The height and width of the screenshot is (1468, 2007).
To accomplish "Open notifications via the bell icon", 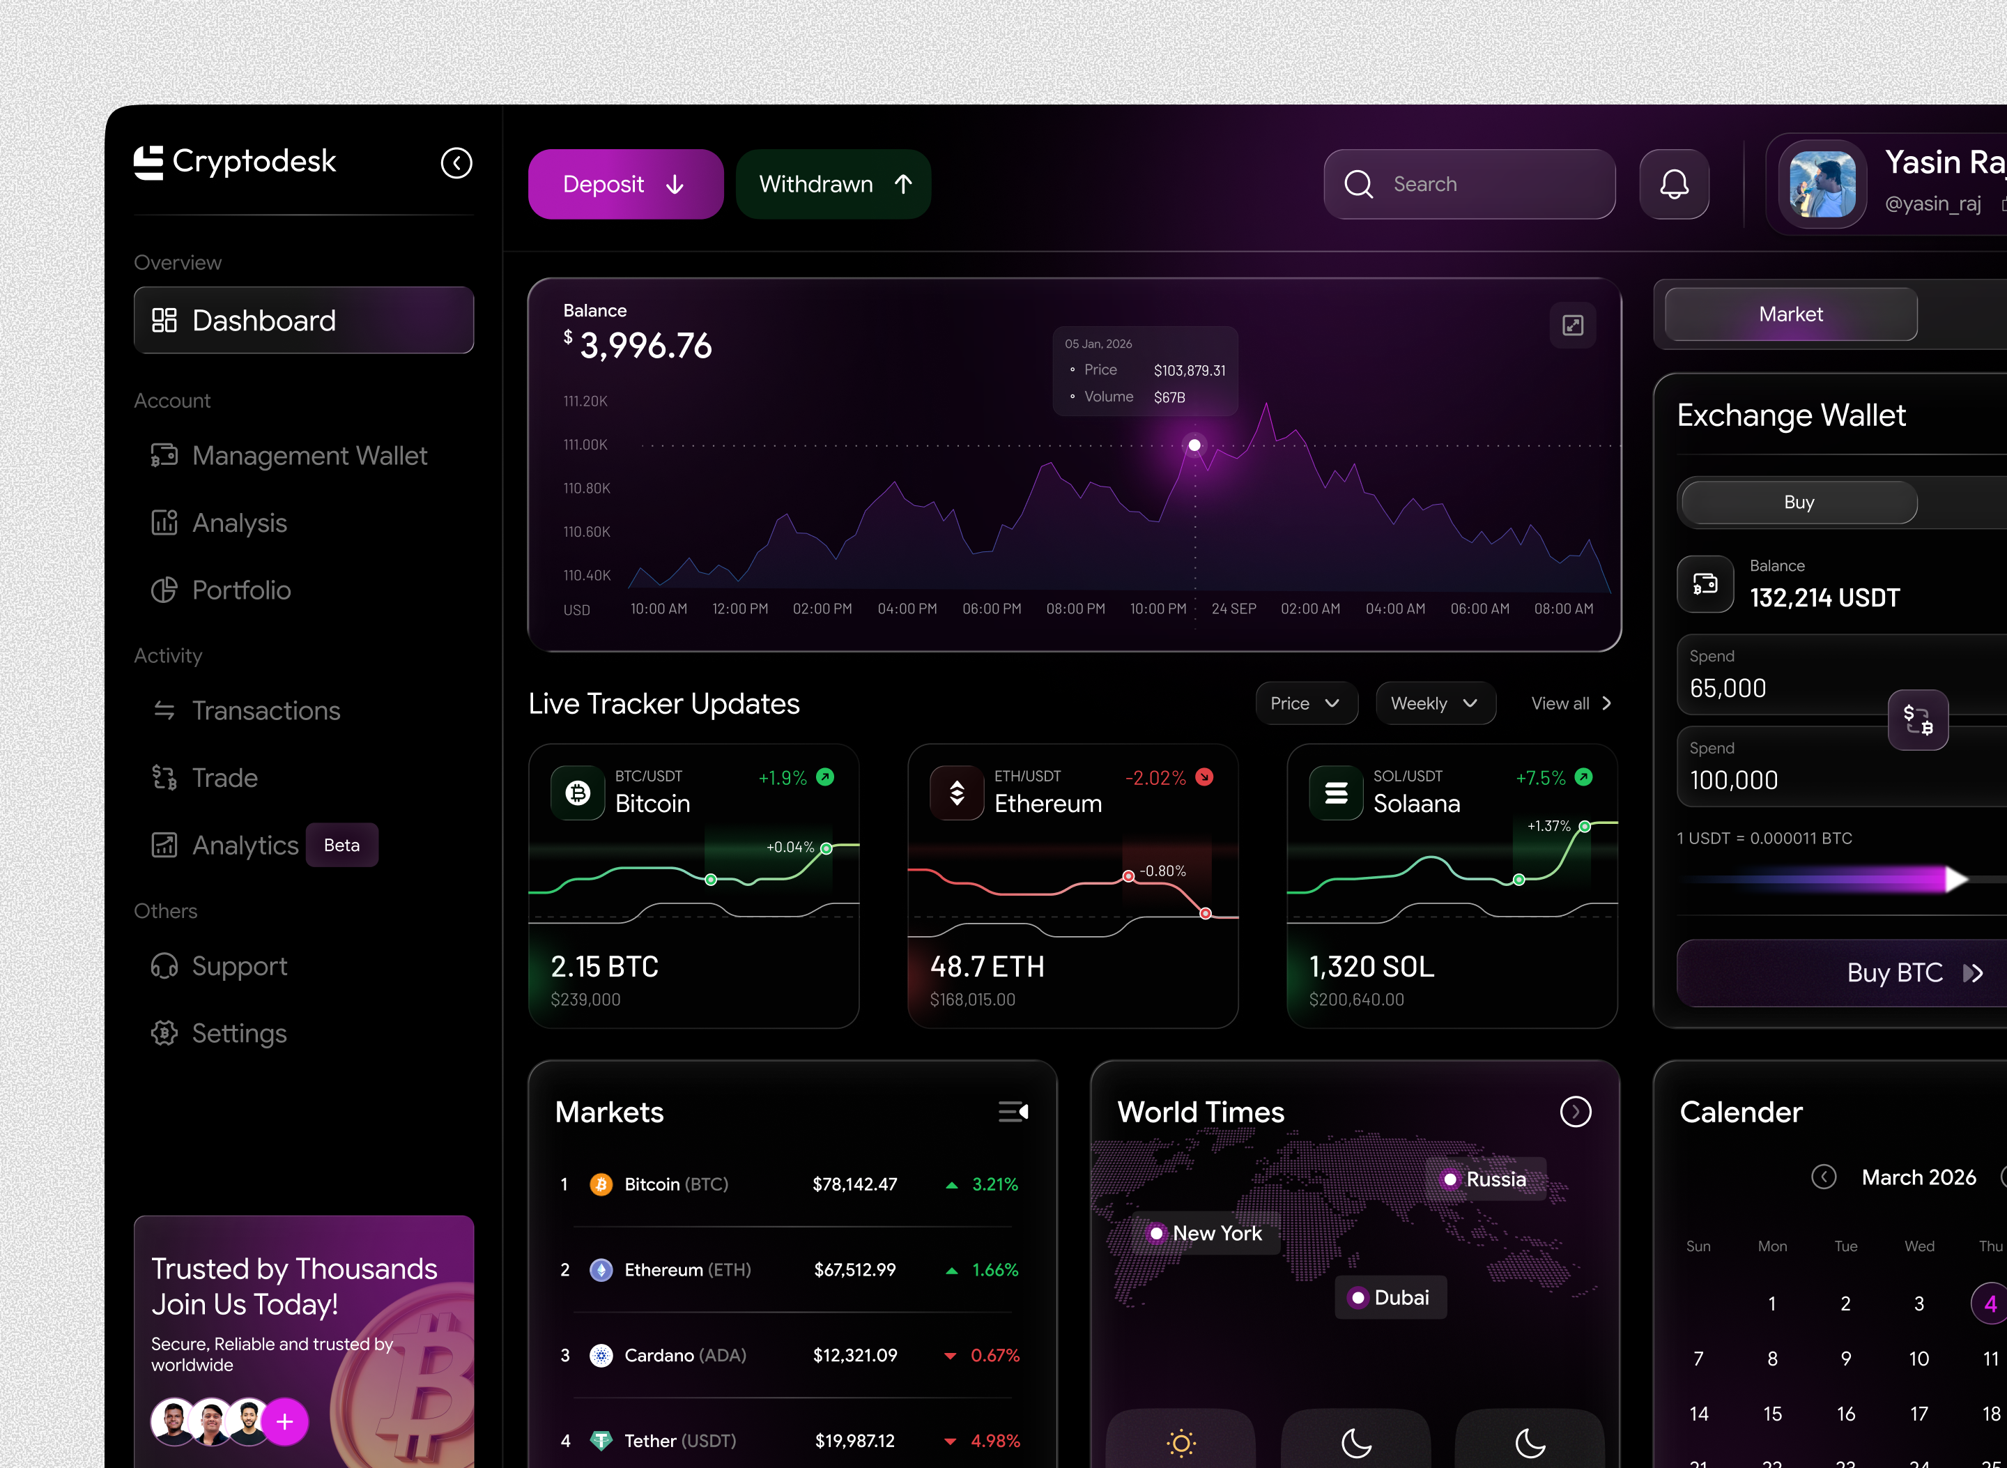I will pos(1674,184).
